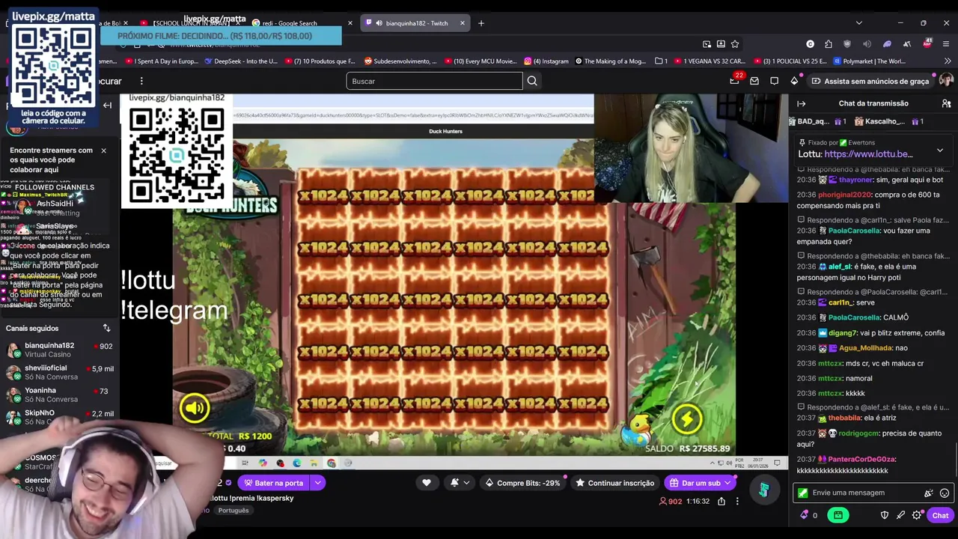Click PanteraCorDeG0za username in chat
The image size is (958, 539).
(x=861, y=459)
